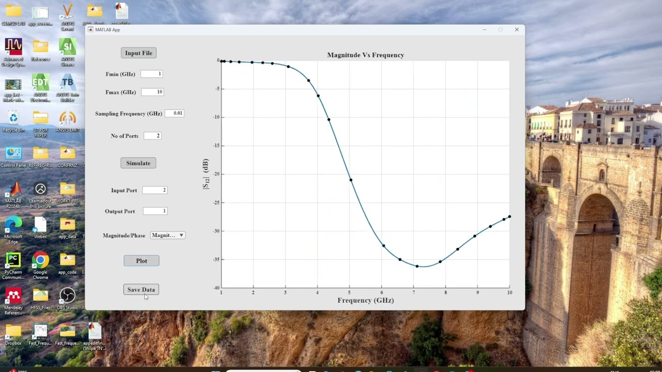The height and width of the screenshot is (372, 662).
Task: Open the Recycle Bin
Action: [13, 121]
